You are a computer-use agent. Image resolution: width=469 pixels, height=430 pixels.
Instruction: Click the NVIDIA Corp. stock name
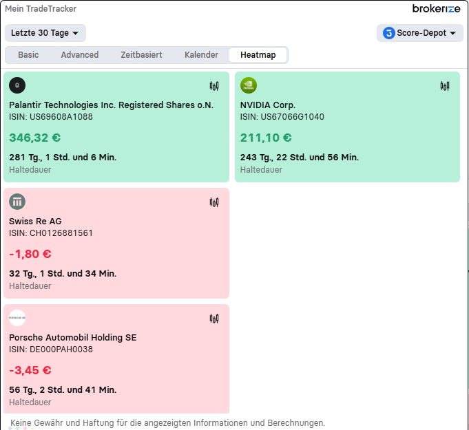point(267,105)
